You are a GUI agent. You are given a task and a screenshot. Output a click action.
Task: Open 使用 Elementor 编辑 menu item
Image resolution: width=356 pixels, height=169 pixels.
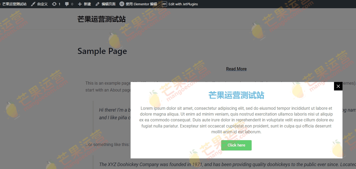tap(141, 4)
